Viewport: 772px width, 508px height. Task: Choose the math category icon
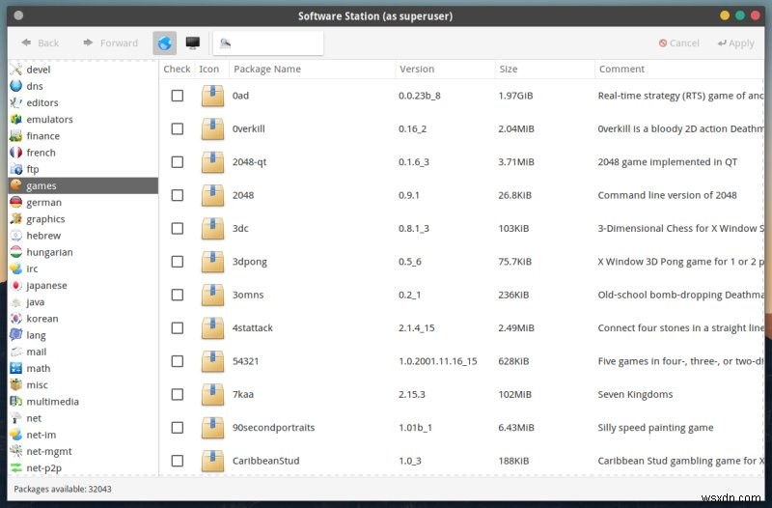click(16, 368)
